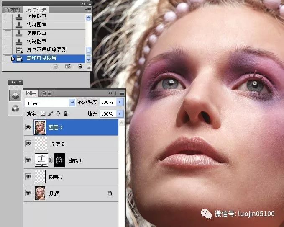This screenshot has height=227, width=284.
Task: Set history brush source for 盖印可见图层
Action: 8,58
